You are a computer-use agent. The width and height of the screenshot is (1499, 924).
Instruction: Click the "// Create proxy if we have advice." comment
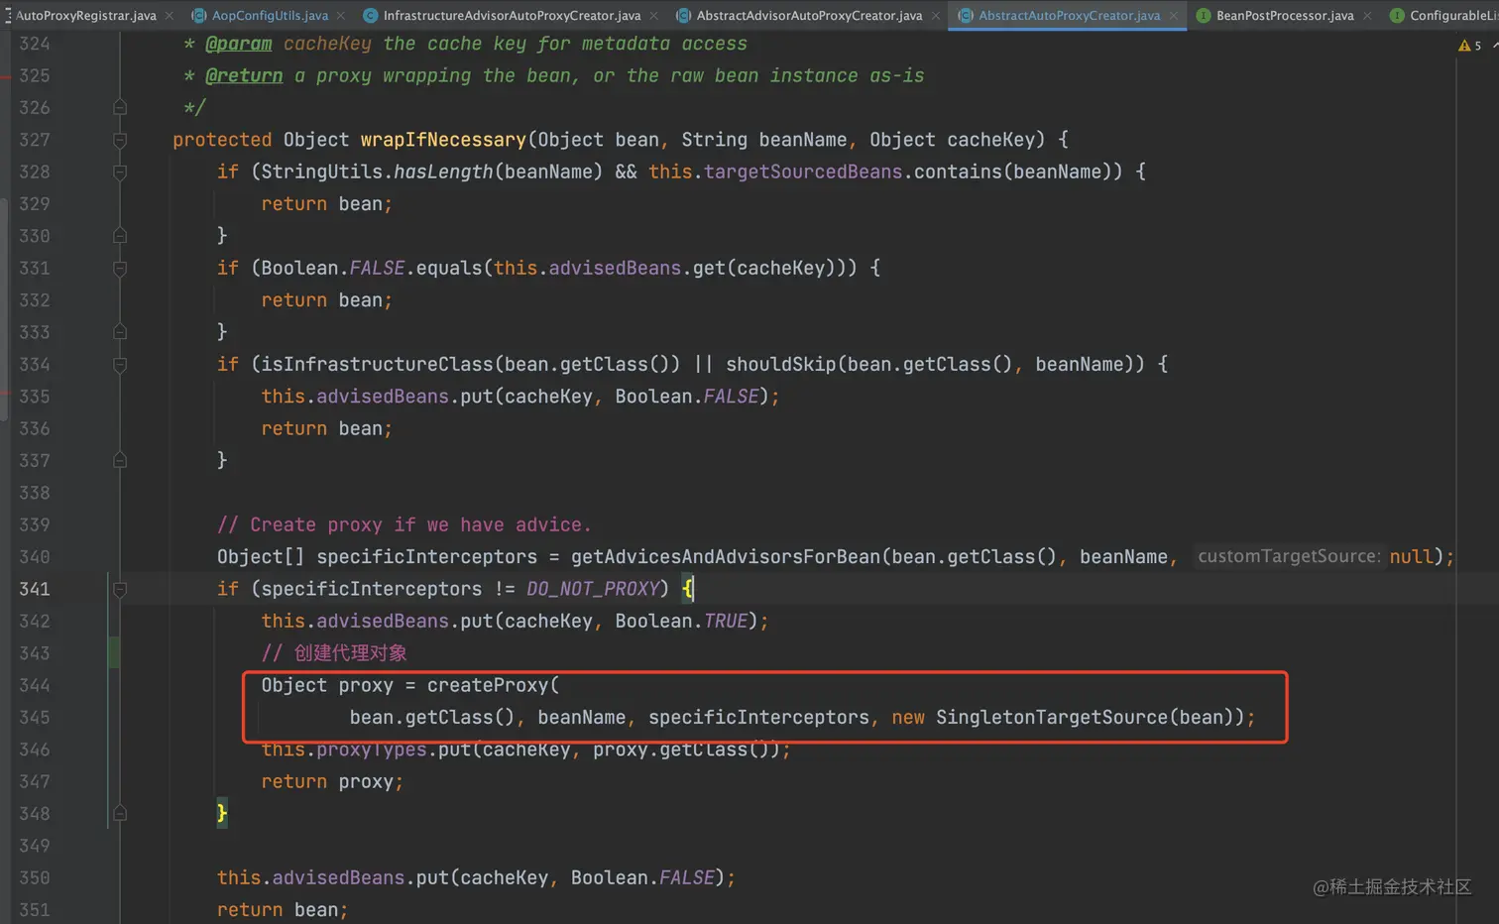pyautogui.click(x=404, y=524)
